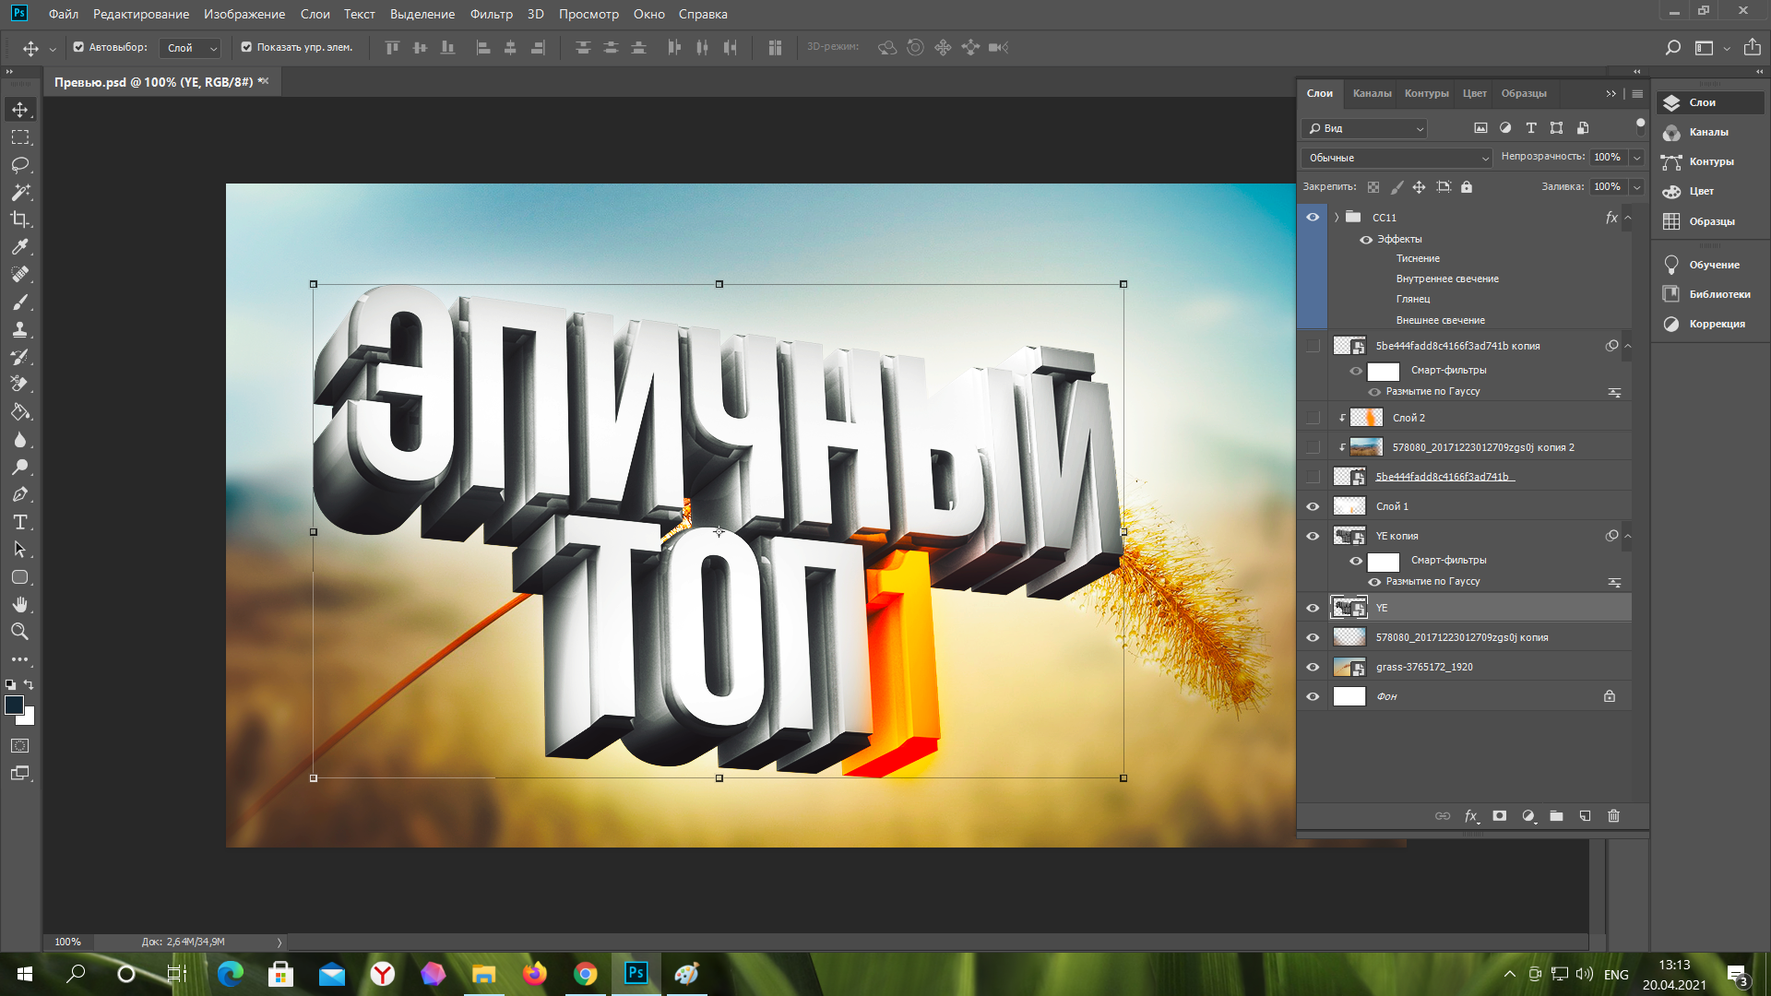
Task: Toggle Показать упр. элем. checkbox
Action: point(246,47)
